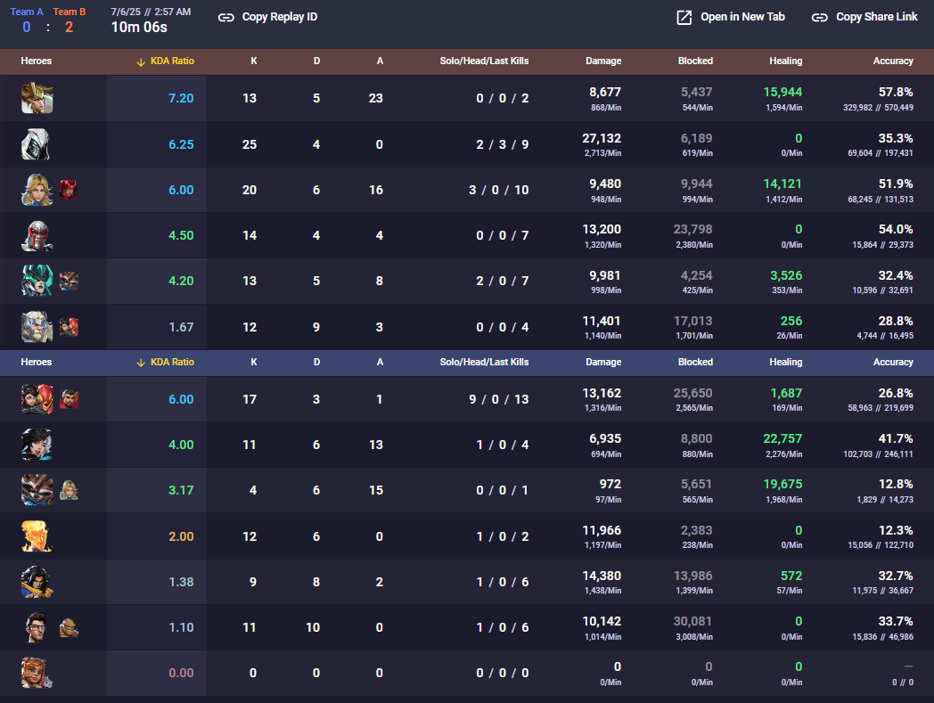Click the 57.8% accuracy value
Screen dimensions: 934x703
[x=896, y=92]
